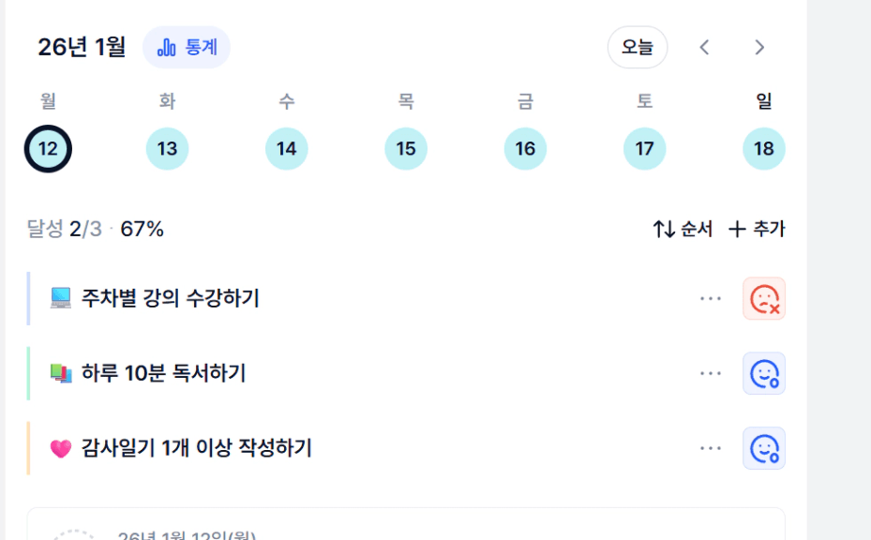
Task: Open more options for 감사일기 1개 이상 작성하기
Action: click(711, 448)
